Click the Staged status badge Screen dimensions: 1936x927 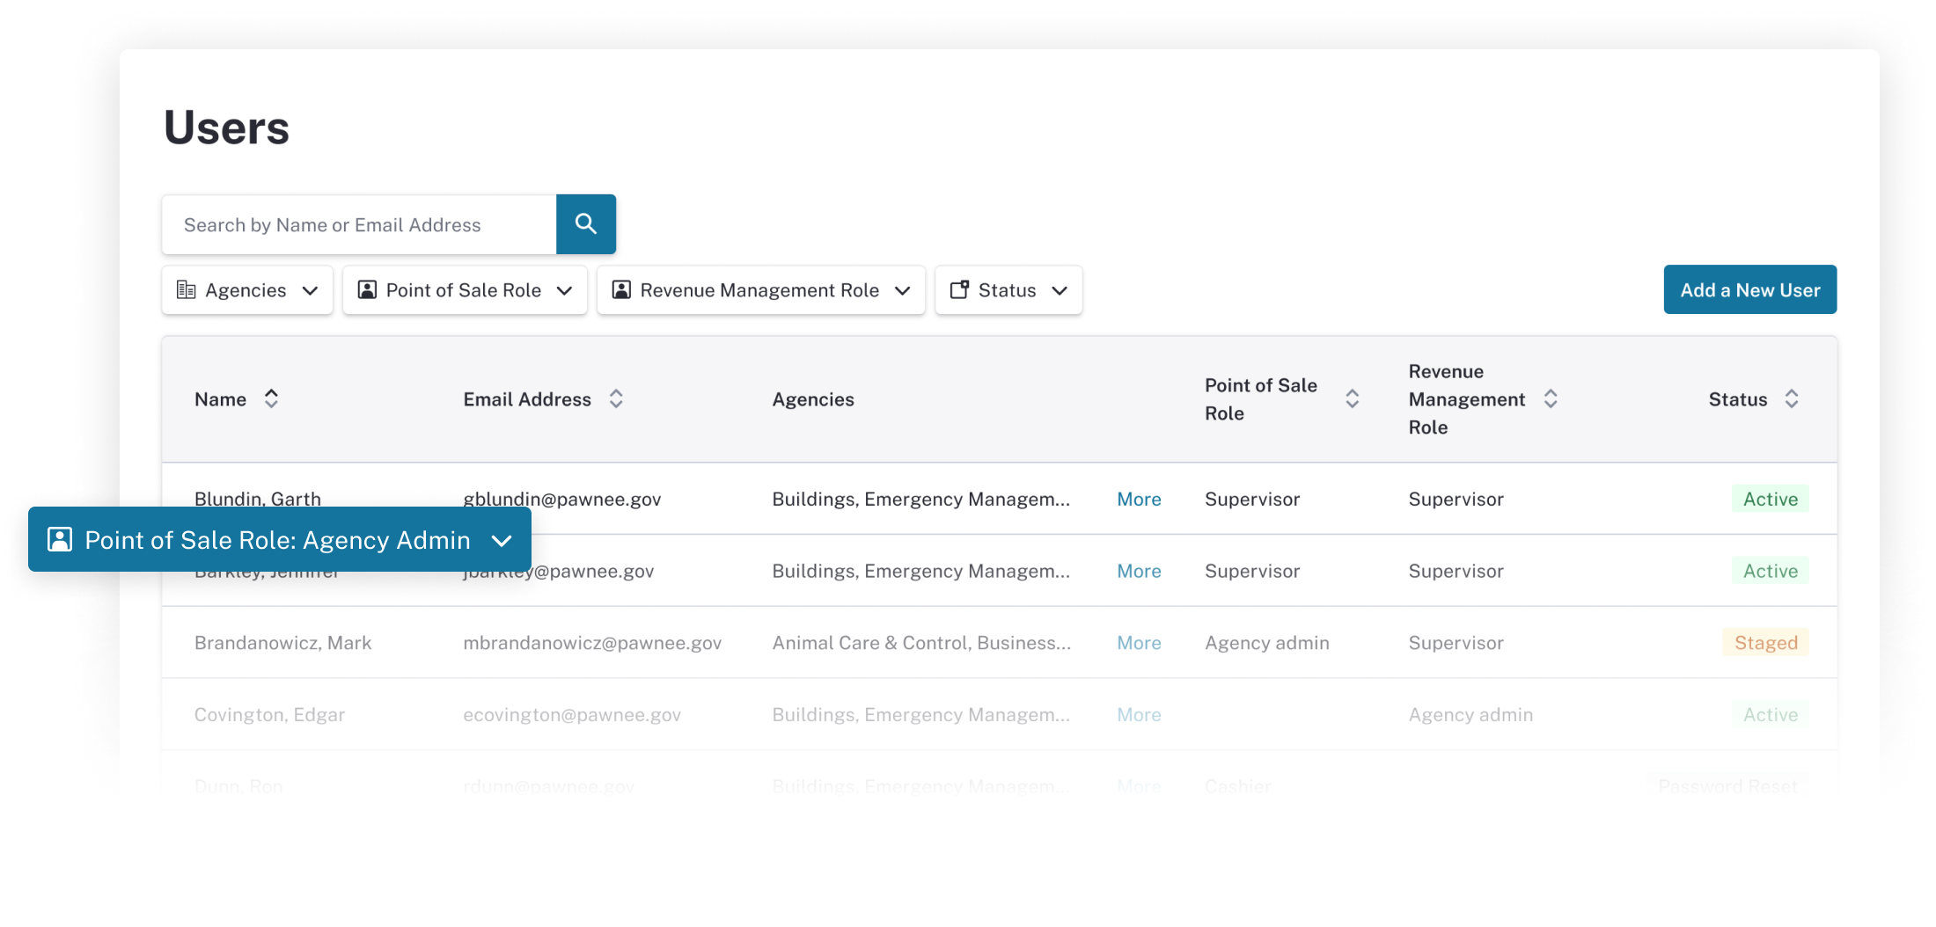1764,643
